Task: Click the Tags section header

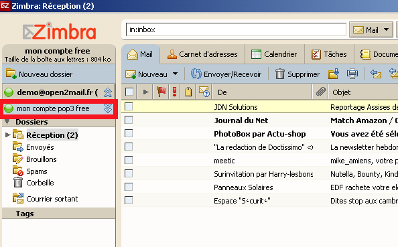Action: click(59, 214)
